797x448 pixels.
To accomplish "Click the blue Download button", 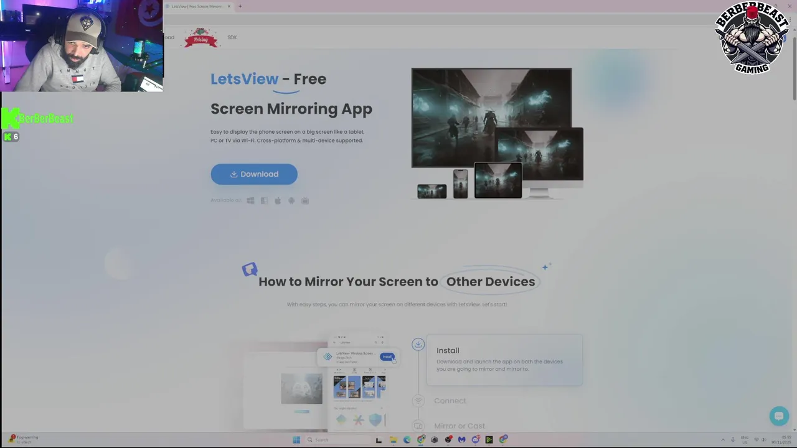I will pyautogui.click(x=254, y=174).
